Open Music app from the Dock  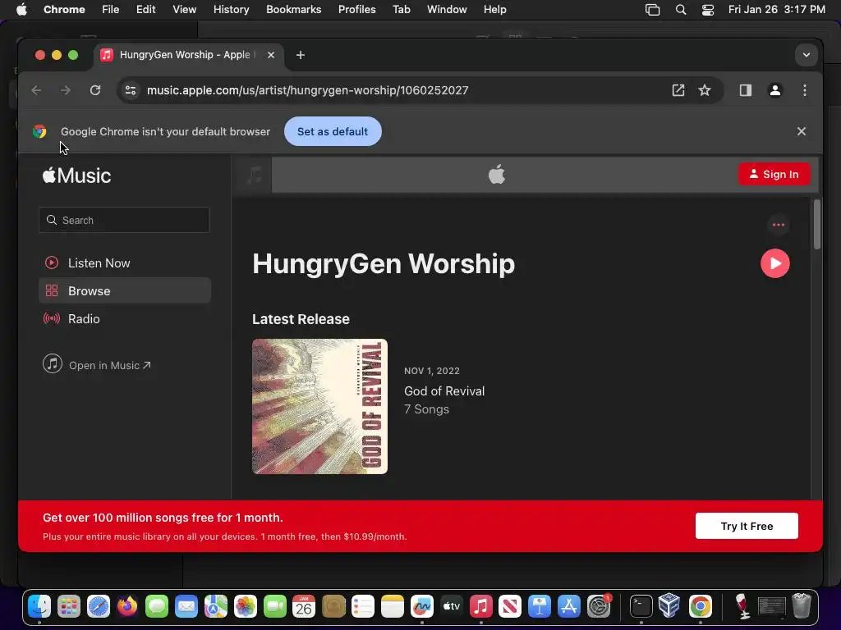tap(480, 606)
